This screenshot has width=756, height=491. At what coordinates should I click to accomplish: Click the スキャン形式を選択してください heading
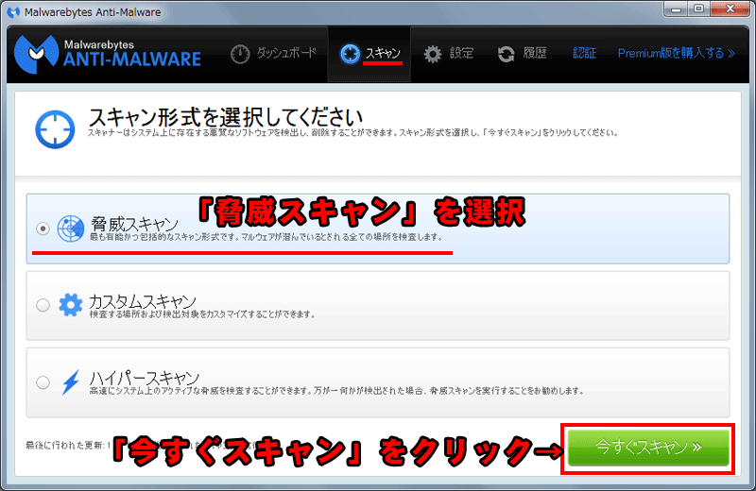[x=225, y=117]
